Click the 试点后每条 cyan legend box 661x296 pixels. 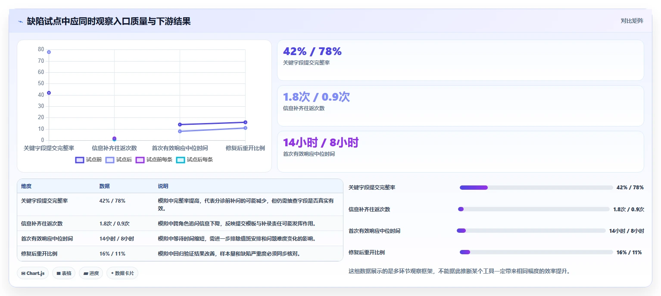click(x=181, y=160)
